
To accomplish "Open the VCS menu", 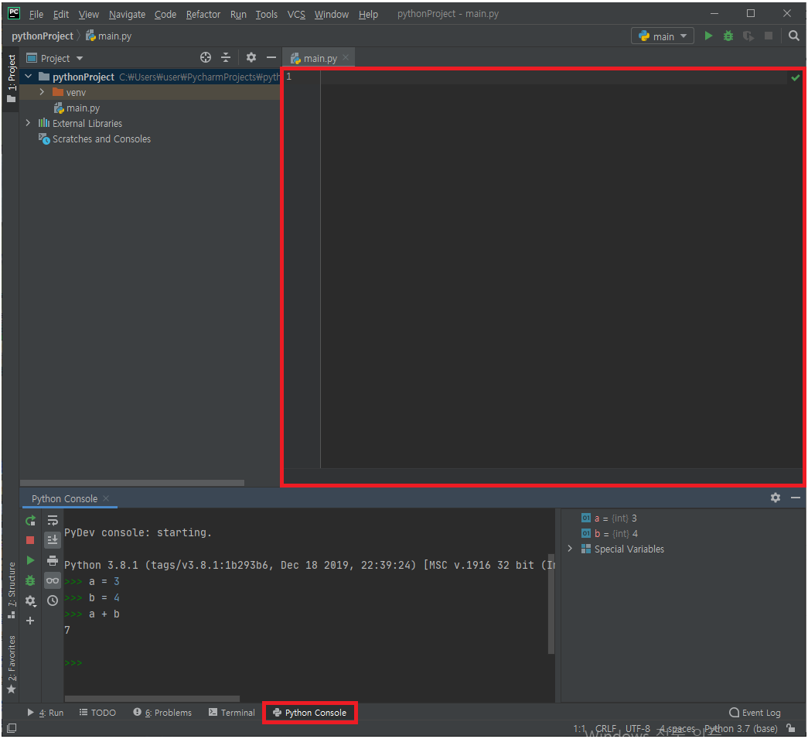I will pos(296,15).
